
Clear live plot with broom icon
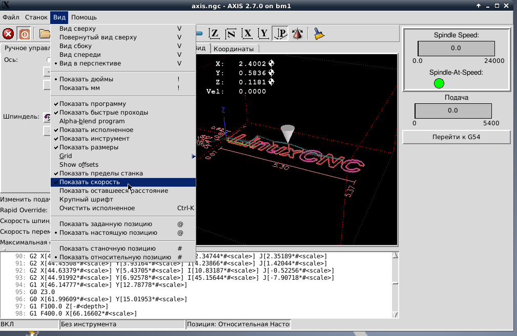coord(319,34)
